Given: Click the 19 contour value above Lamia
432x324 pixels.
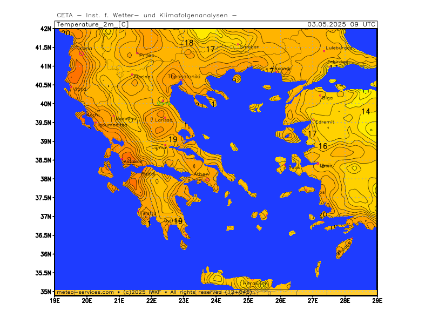Looking at the screenshot, I should tap(173, 139).
